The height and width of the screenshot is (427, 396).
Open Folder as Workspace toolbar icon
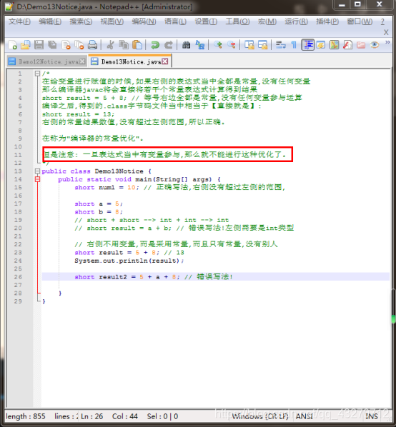coord(361,45)
